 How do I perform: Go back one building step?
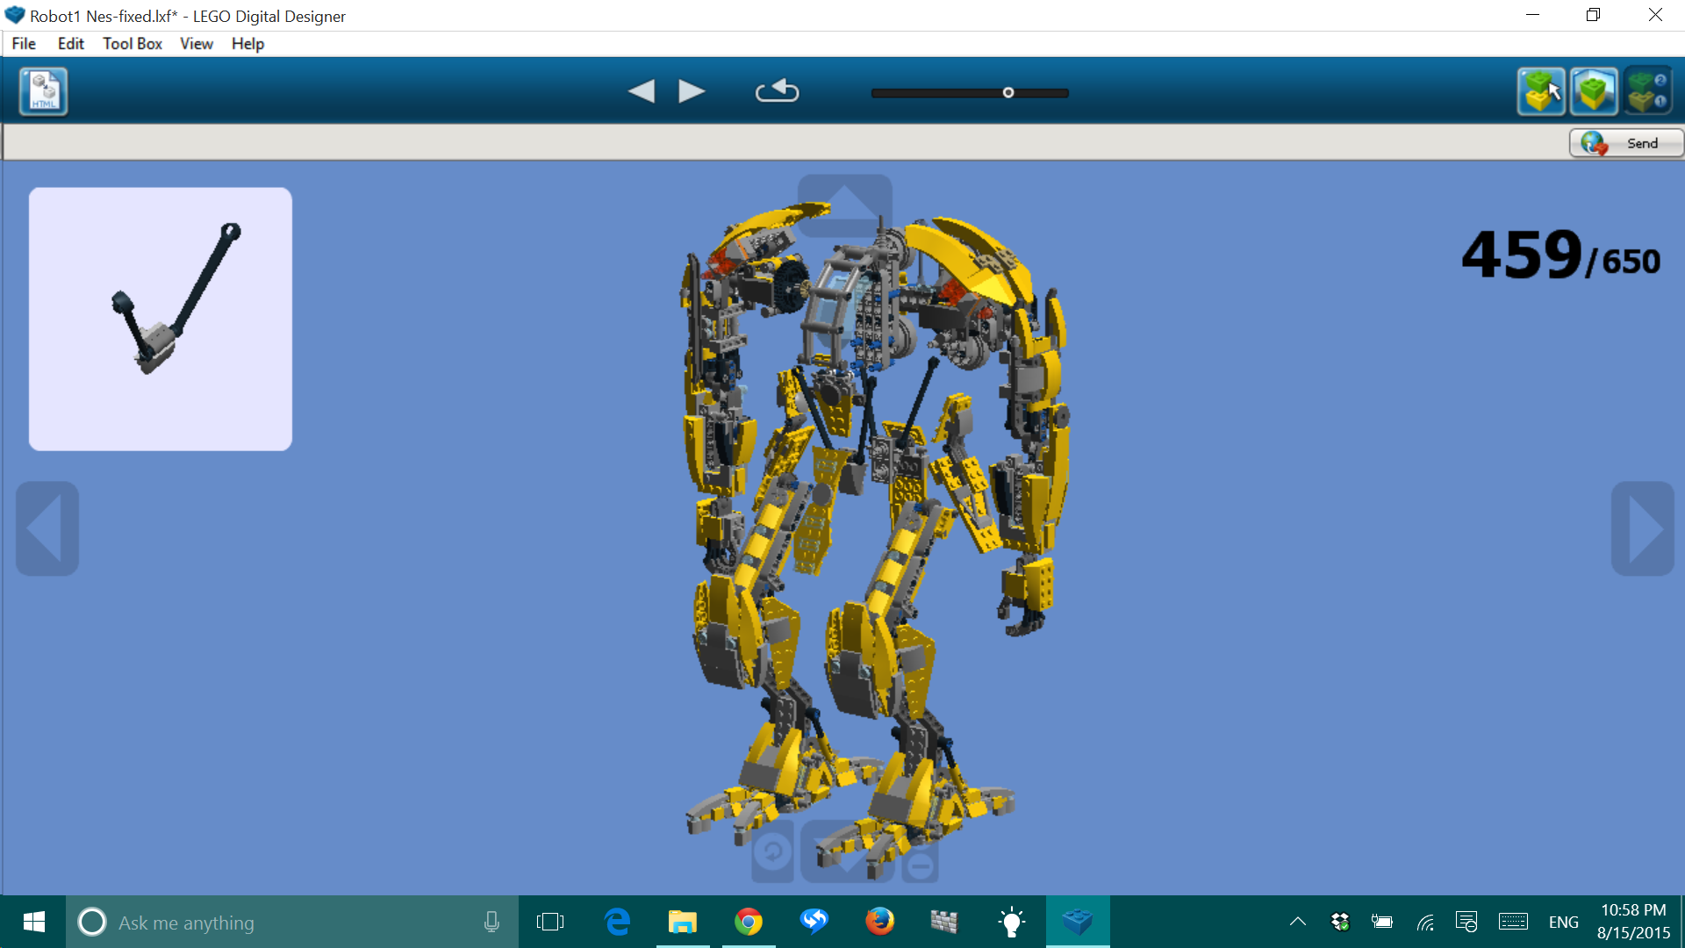(642, 90)
